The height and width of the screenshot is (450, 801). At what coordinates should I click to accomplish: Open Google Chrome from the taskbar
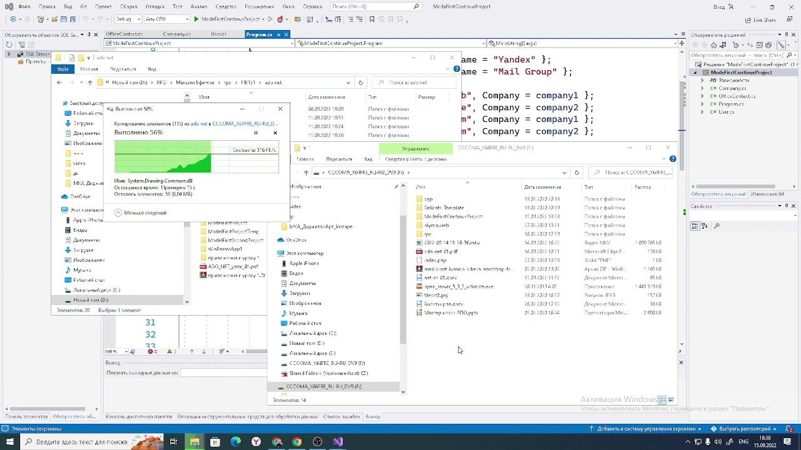297,442
